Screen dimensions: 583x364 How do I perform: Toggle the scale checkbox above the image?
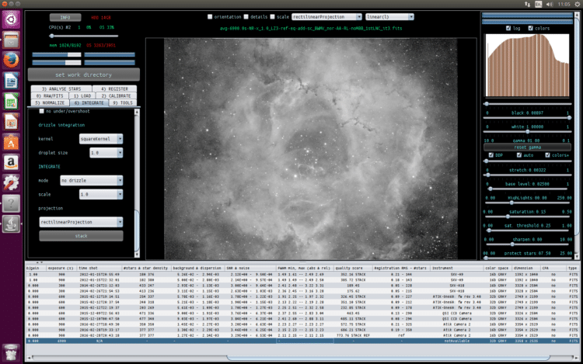(272, 17)
